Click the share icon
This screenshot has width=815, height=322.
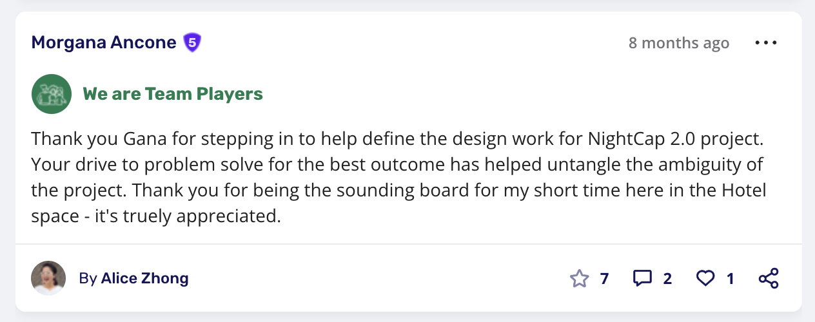point(769,278)
